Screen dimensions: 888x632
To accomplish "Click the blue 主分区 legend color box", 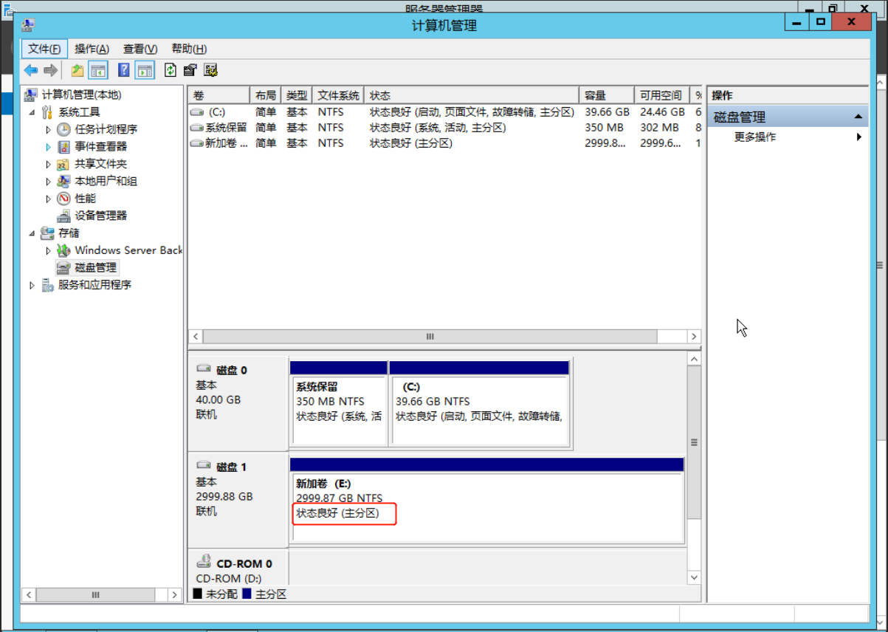I will [247, 594].
